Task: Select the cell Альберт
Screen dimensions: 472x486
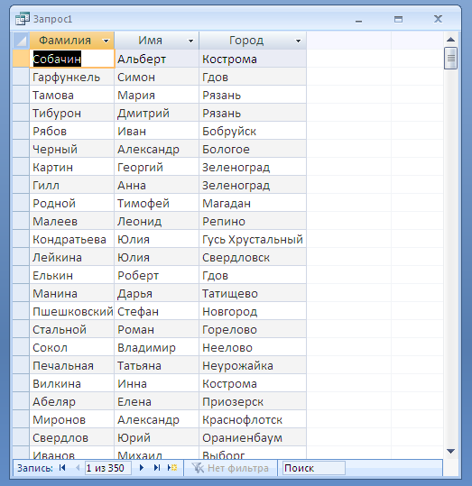Action: point(157,59)
